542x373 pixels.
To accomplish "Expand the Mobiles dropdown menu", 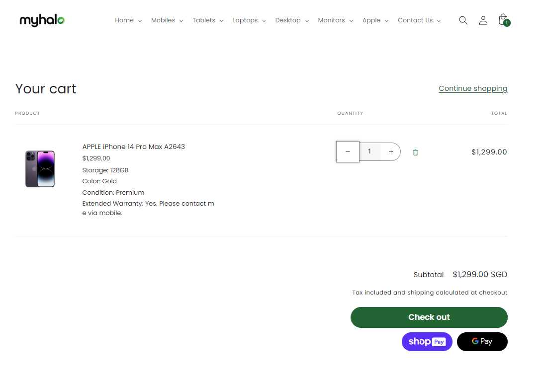I will pos(167,20).
